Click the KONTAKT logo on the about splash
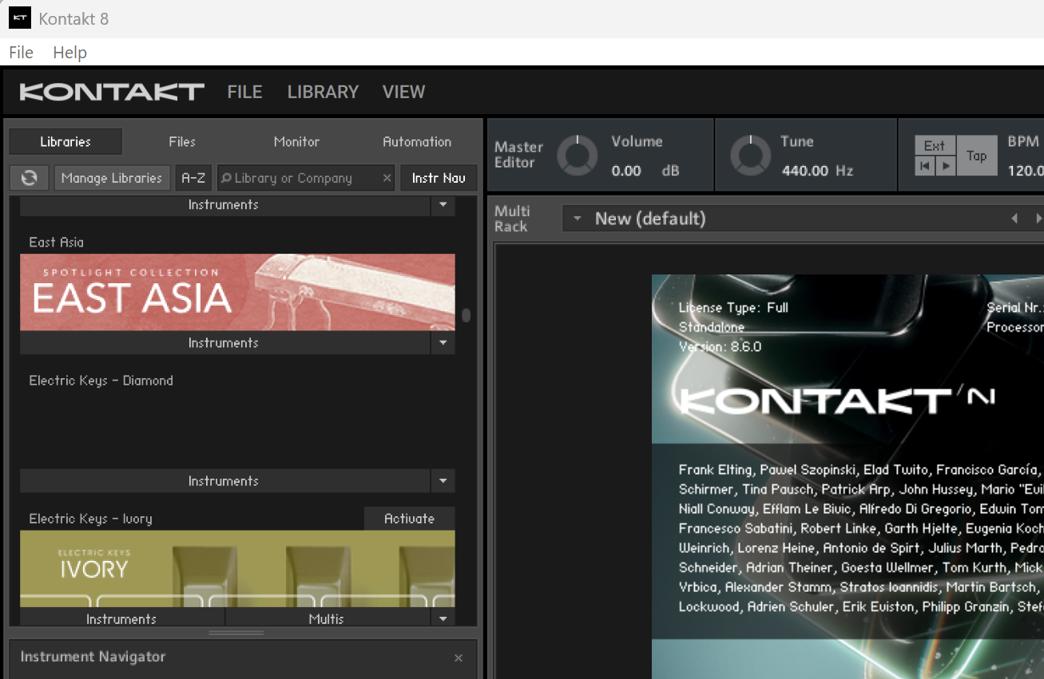 point(836,401)
